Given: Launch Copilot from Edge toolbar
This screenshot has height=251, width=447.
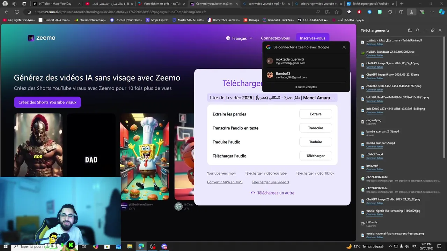Looking at the screenshot, I should click(x=442, y=12).
